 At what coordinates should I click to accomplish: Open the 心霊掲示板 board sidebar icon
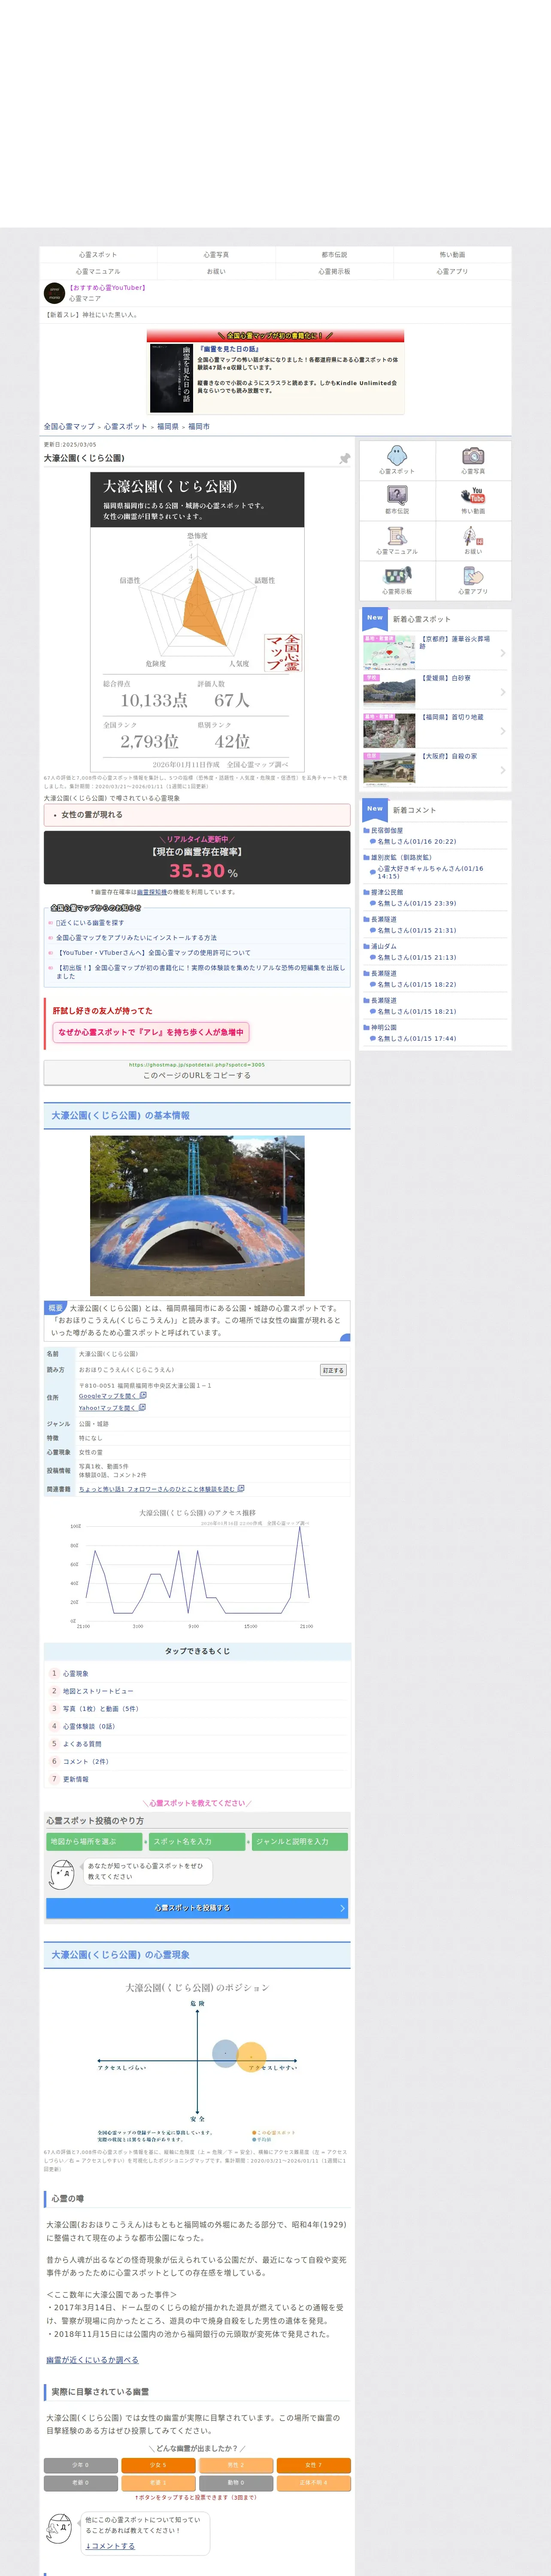point(397,576)
